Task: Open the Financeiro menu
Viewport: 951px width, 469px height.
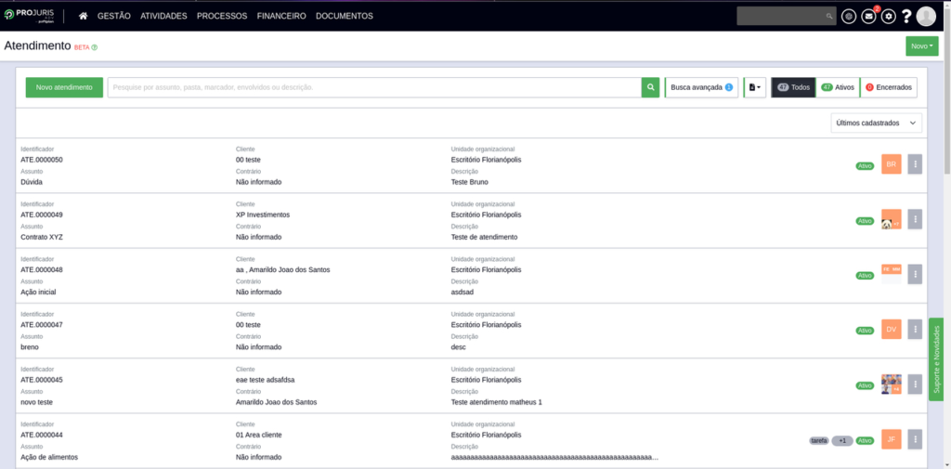Action: click(281, 16)
